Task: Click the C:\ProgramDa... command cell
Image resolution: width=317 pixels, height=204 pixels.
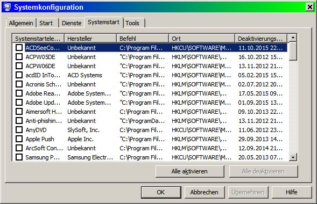Action: pyautogui.click(x=142, y=121)
